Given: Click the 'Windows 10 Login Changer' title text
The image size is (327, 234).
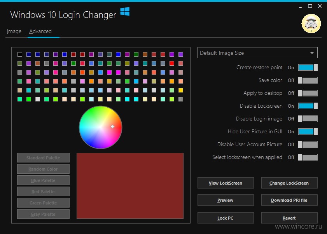Looking at the screenshot, I should [x=63, y=15].
